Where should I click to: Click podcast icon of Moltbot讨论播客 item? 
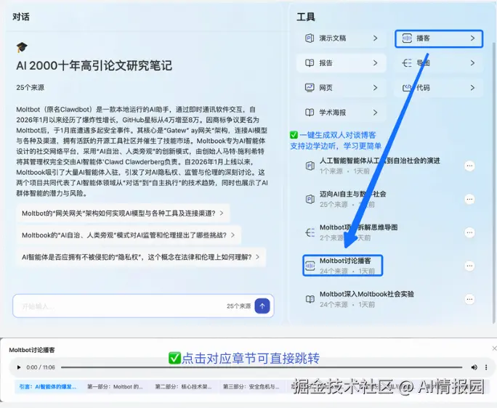tap(310, 266)
